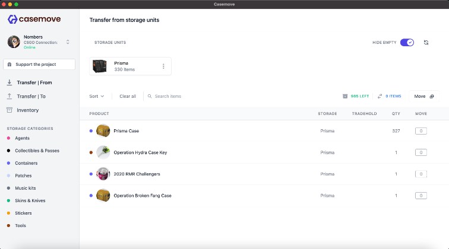Click the download arrow icon beside Transfer | From

click(10, 82)
